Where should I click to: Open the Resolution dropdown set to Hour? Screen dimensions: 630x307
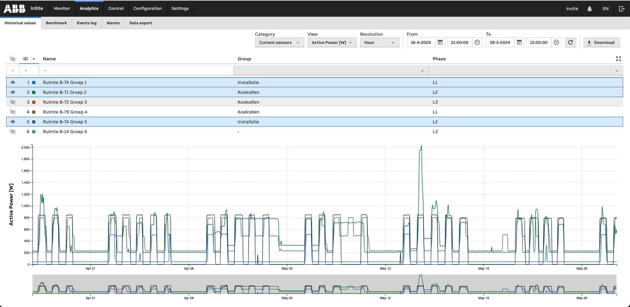380,42
